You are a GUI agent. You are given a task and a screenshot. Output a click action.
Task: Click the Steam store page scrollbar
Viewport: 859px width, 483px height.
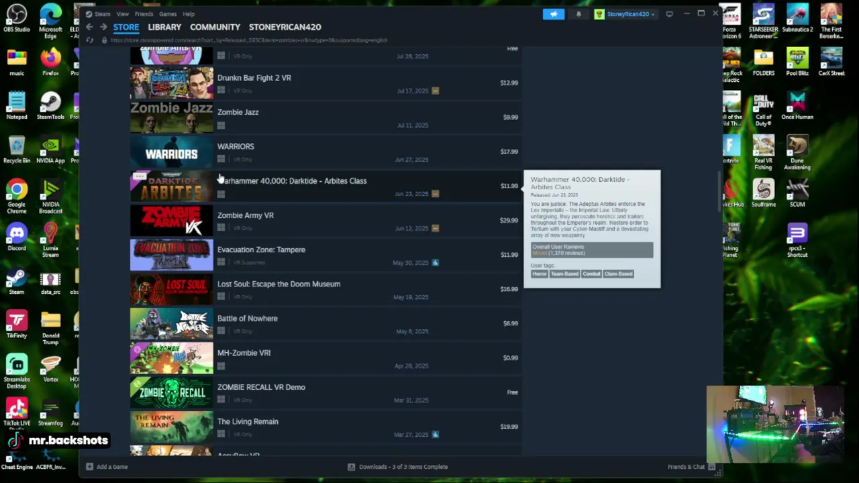(719, 192)
